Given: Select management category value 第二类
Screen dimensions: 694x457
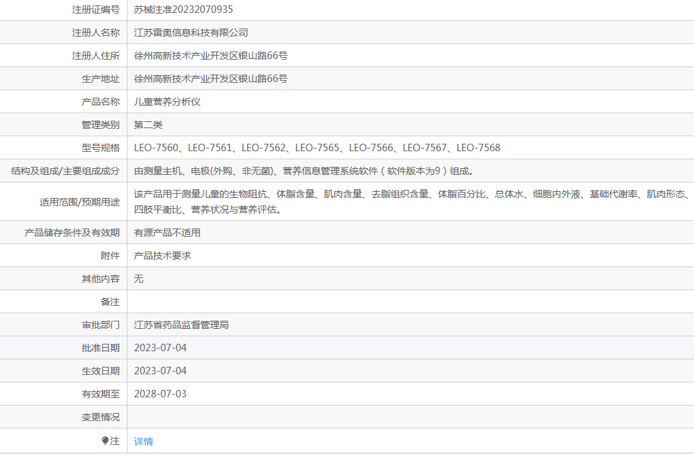Looking at the screenshot, I should (x=149, y=125).
